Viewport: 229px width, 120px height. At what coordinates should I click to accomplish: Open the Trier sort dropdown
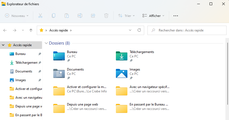126,16
